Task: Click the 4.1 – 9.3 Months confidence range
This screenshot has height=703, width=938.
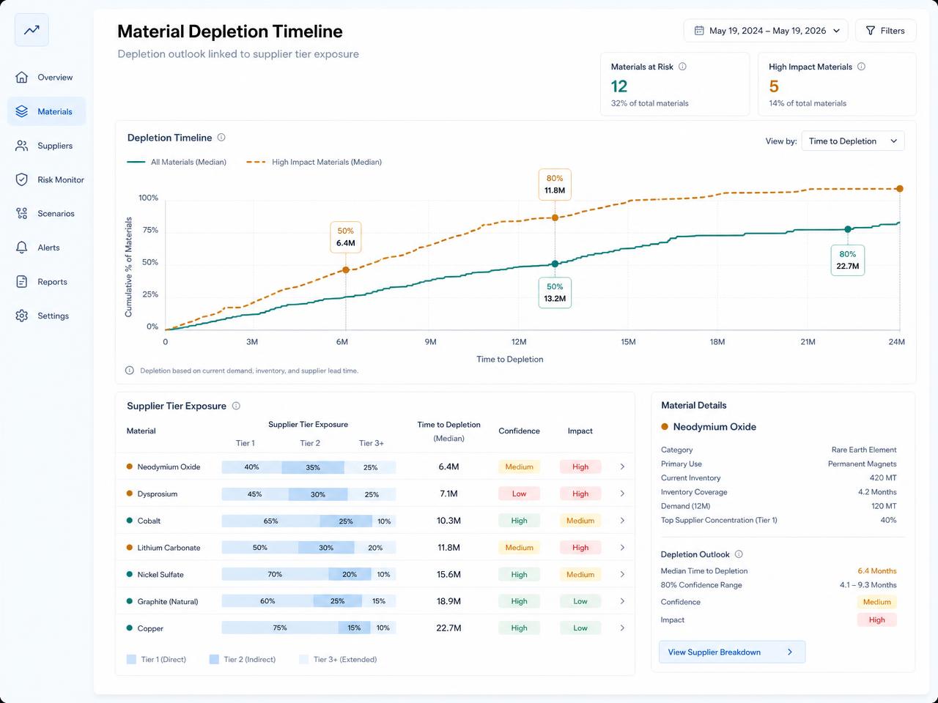Action: click(x=868, y=585)
